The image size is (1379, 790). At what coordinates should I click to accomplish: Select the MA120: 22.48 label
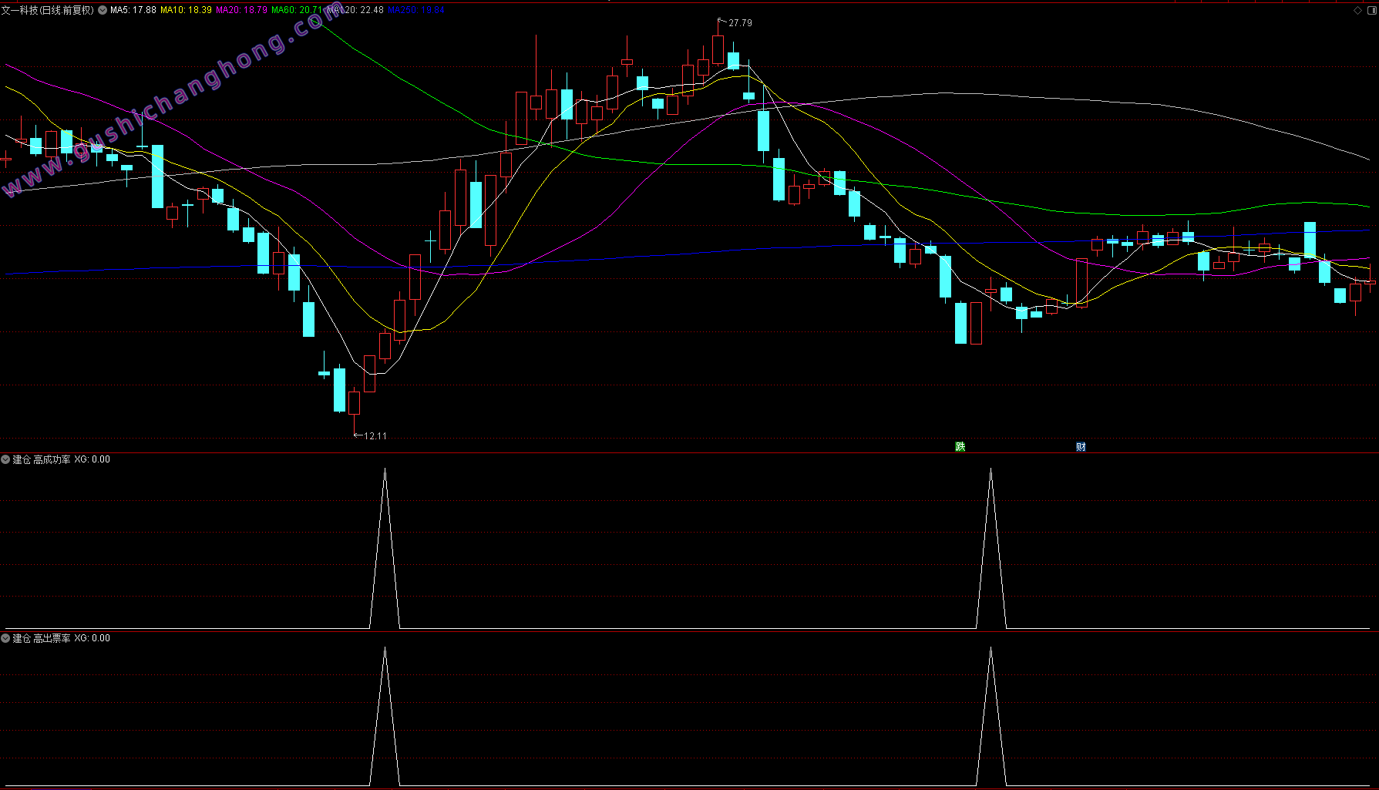pos(355,10)
